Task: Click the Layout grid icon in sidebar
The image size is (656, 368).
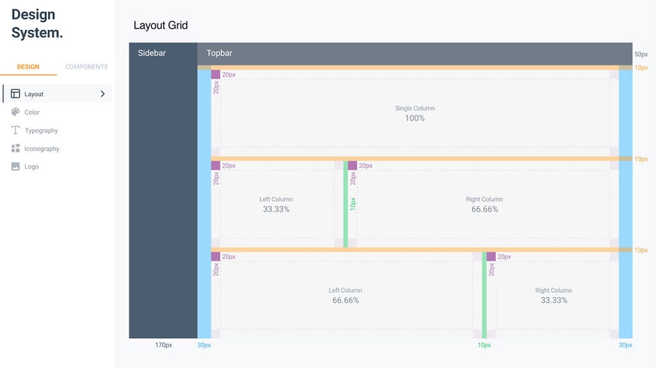Action: pos(15,94)
